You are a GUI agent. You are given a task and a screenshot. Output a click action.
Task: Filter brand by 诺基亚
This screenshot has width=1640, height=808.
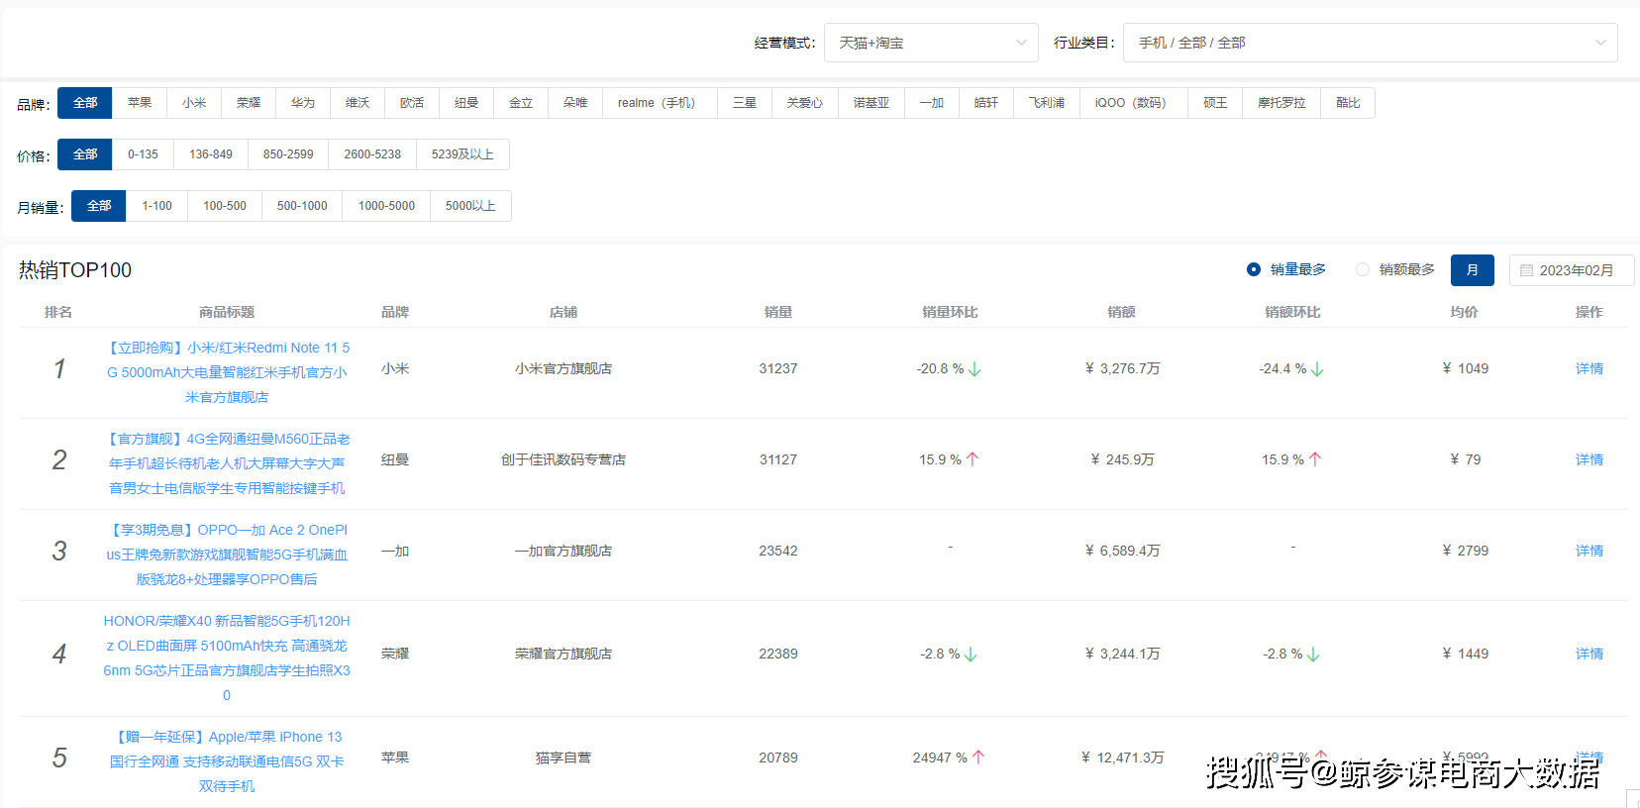pyautogui.click(x=871, y=103)
